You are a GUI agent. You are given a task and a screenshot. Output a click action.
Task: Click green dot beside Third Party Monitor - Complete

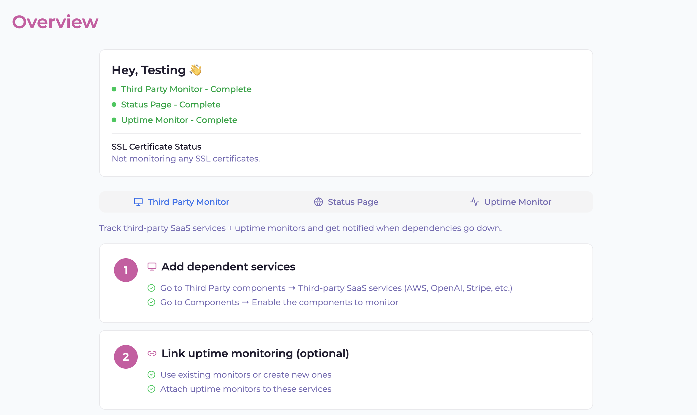click(x=114, y=89)
